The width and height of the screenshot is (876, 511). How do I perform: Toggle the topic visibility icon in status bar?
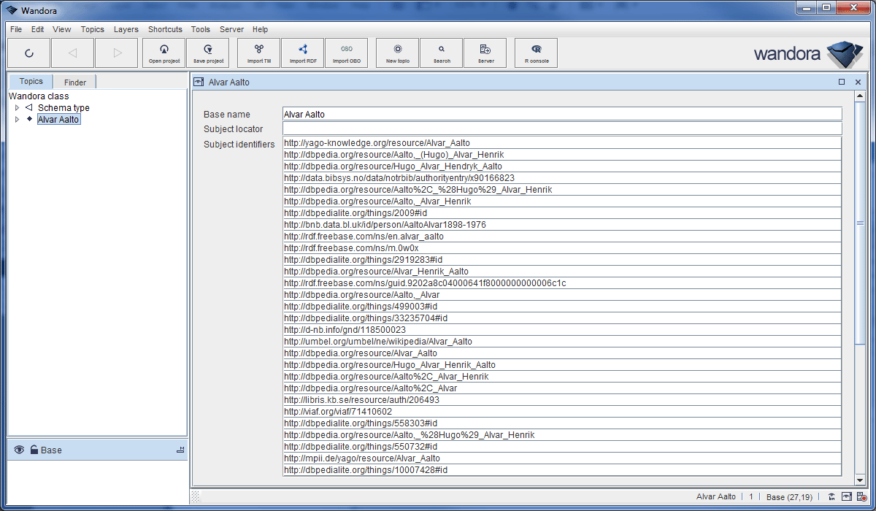831,497
